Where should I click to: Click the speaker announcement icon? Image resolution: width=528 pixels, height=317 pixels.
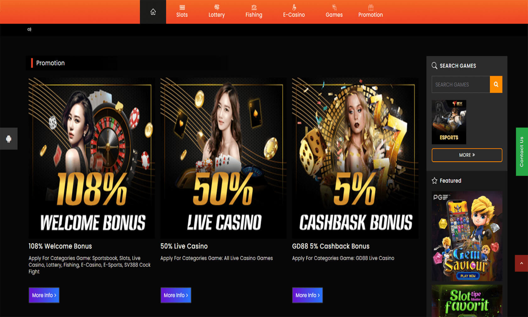click(x=29, y=30)
